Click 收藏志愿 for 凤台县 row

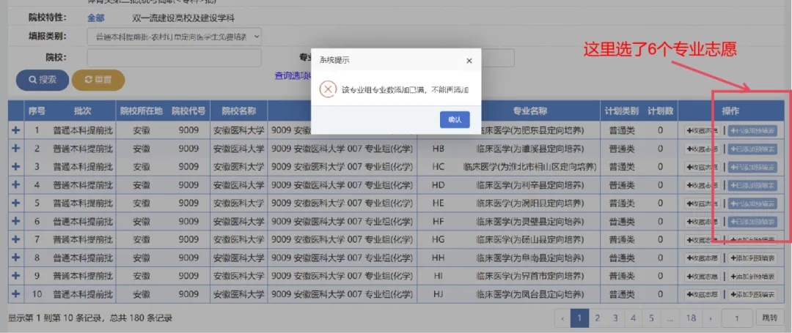[702, 294]
